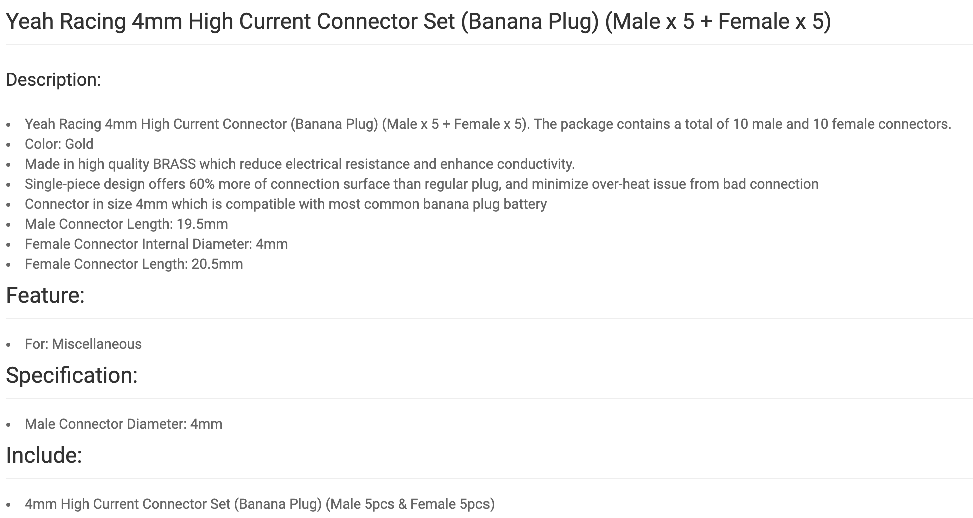The image size is (973, 518).
Task: Click "Female Connector Length: 20.5mm" text
Action: pyautogui.click(x=134, y=264)
